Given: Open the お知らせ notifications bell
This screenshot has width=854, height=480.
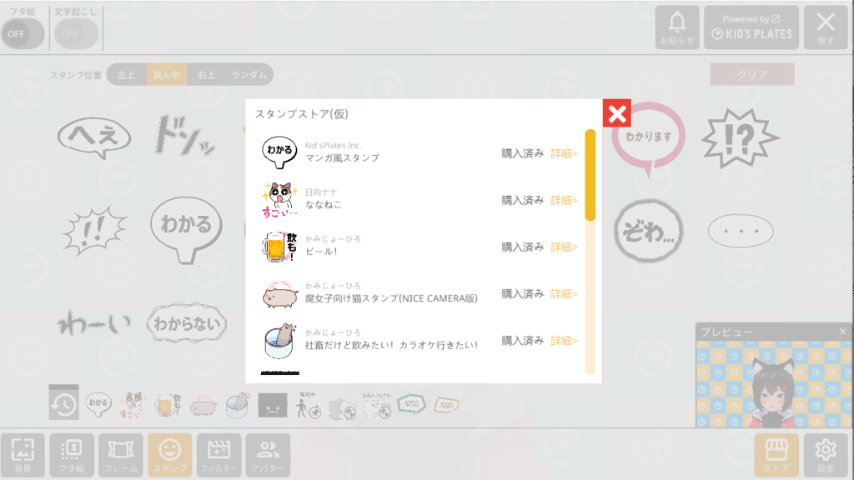Looking at the screenshot, I should (x=677, y=27).
